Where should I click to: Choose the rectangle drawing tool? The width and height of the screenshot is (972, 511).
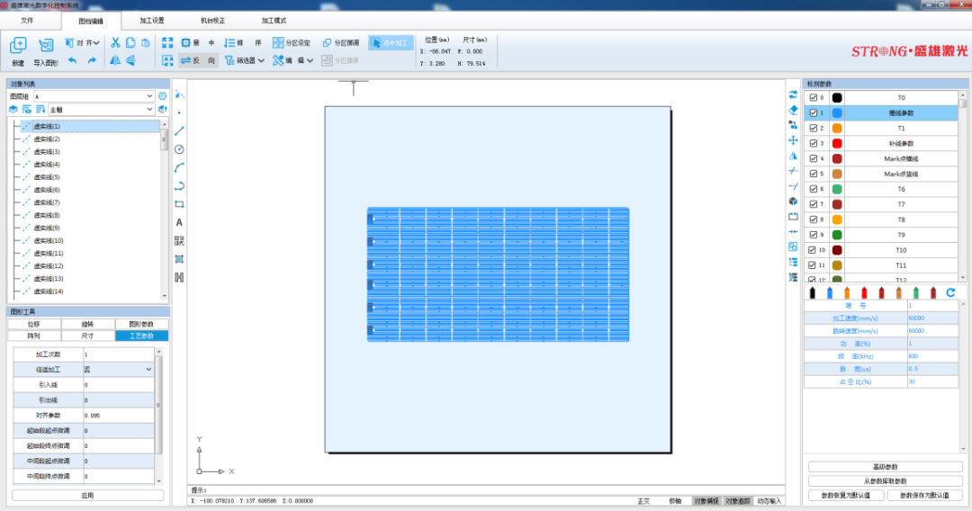coord(179,204)
